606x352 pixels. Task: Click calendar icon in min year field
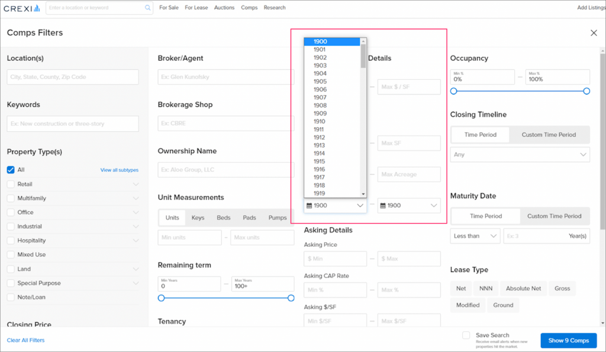pos(309,206)
